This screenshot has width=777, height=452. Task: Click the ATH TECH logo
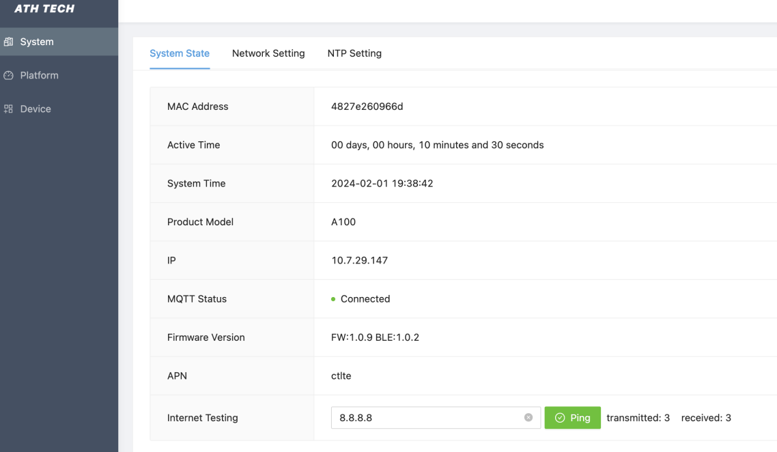44,8
